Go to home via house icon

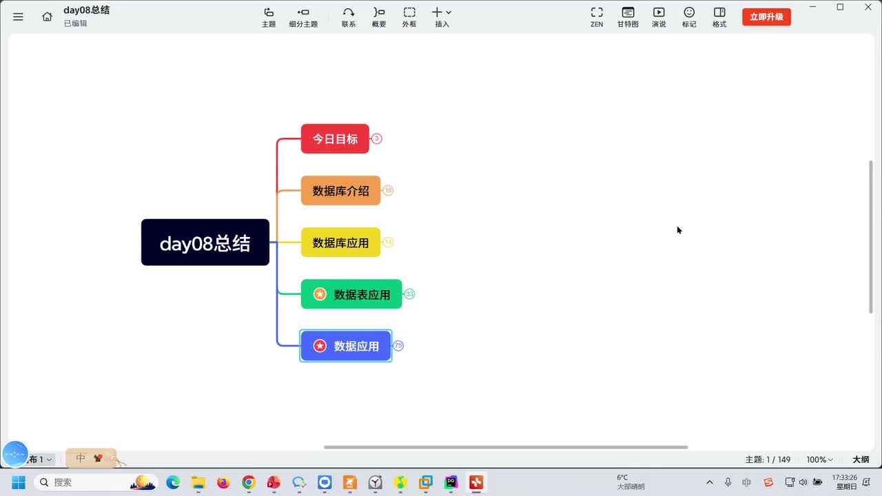[47, 17]
